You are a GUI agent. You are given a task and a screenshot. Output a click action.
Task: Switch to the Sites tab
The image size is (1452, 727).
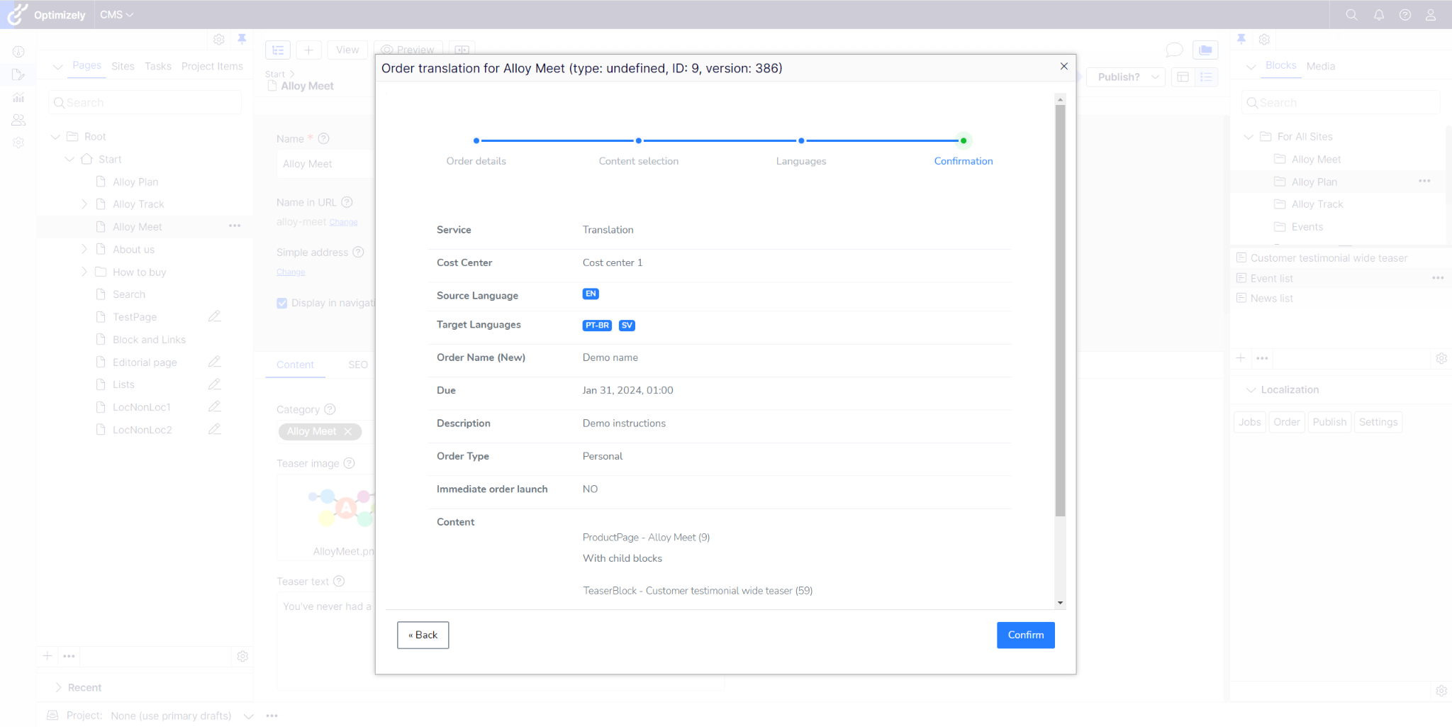(x=123, y=66)
